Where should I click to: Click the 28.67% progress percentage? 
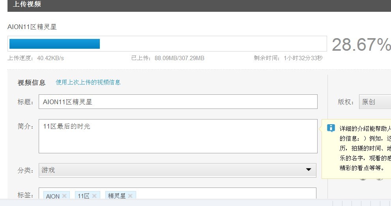(361, 45)
